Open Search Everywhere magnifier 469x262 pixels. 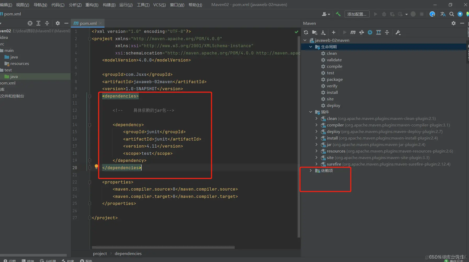click(451, 14)
